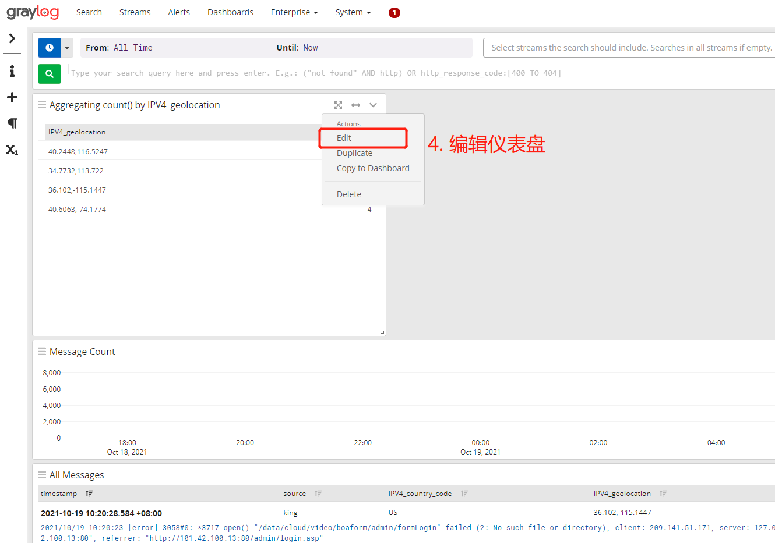Screen dimensions: 775x543
Task: Collapse the widget actions chevron menu
Action: [x=373, y=105]
